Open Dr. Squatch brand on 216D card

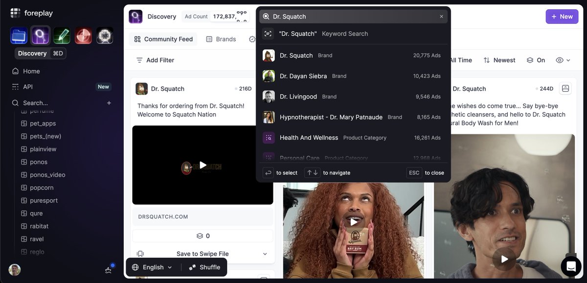[x=168, y=89]
